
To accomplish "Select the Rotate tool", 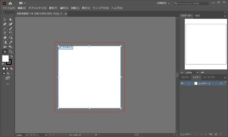I will (x=10, y=33).
